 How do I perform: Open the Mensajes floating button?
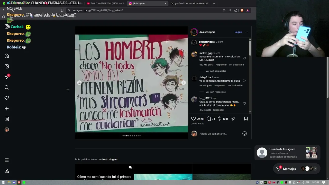[x=297, y=169]
